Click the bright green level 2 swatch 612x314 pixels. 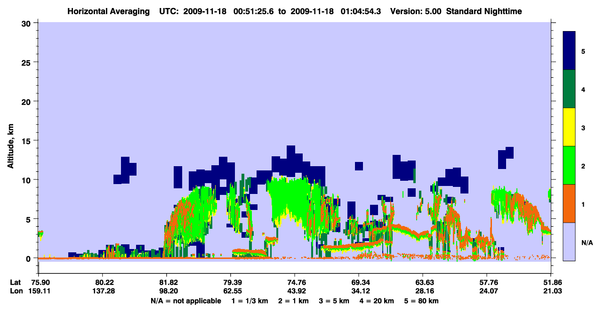570,165
